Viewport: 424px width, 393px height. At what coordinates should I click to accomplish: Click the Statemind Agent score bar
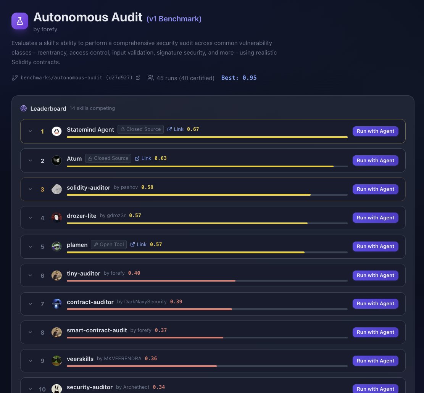click(x=207, y=137)
